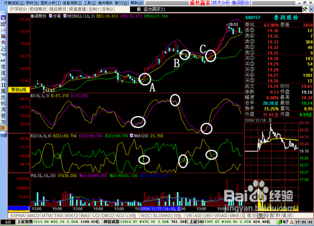Click the help arrow icon in status bar
Screen dimensions: 314x226
pos(286,222)
